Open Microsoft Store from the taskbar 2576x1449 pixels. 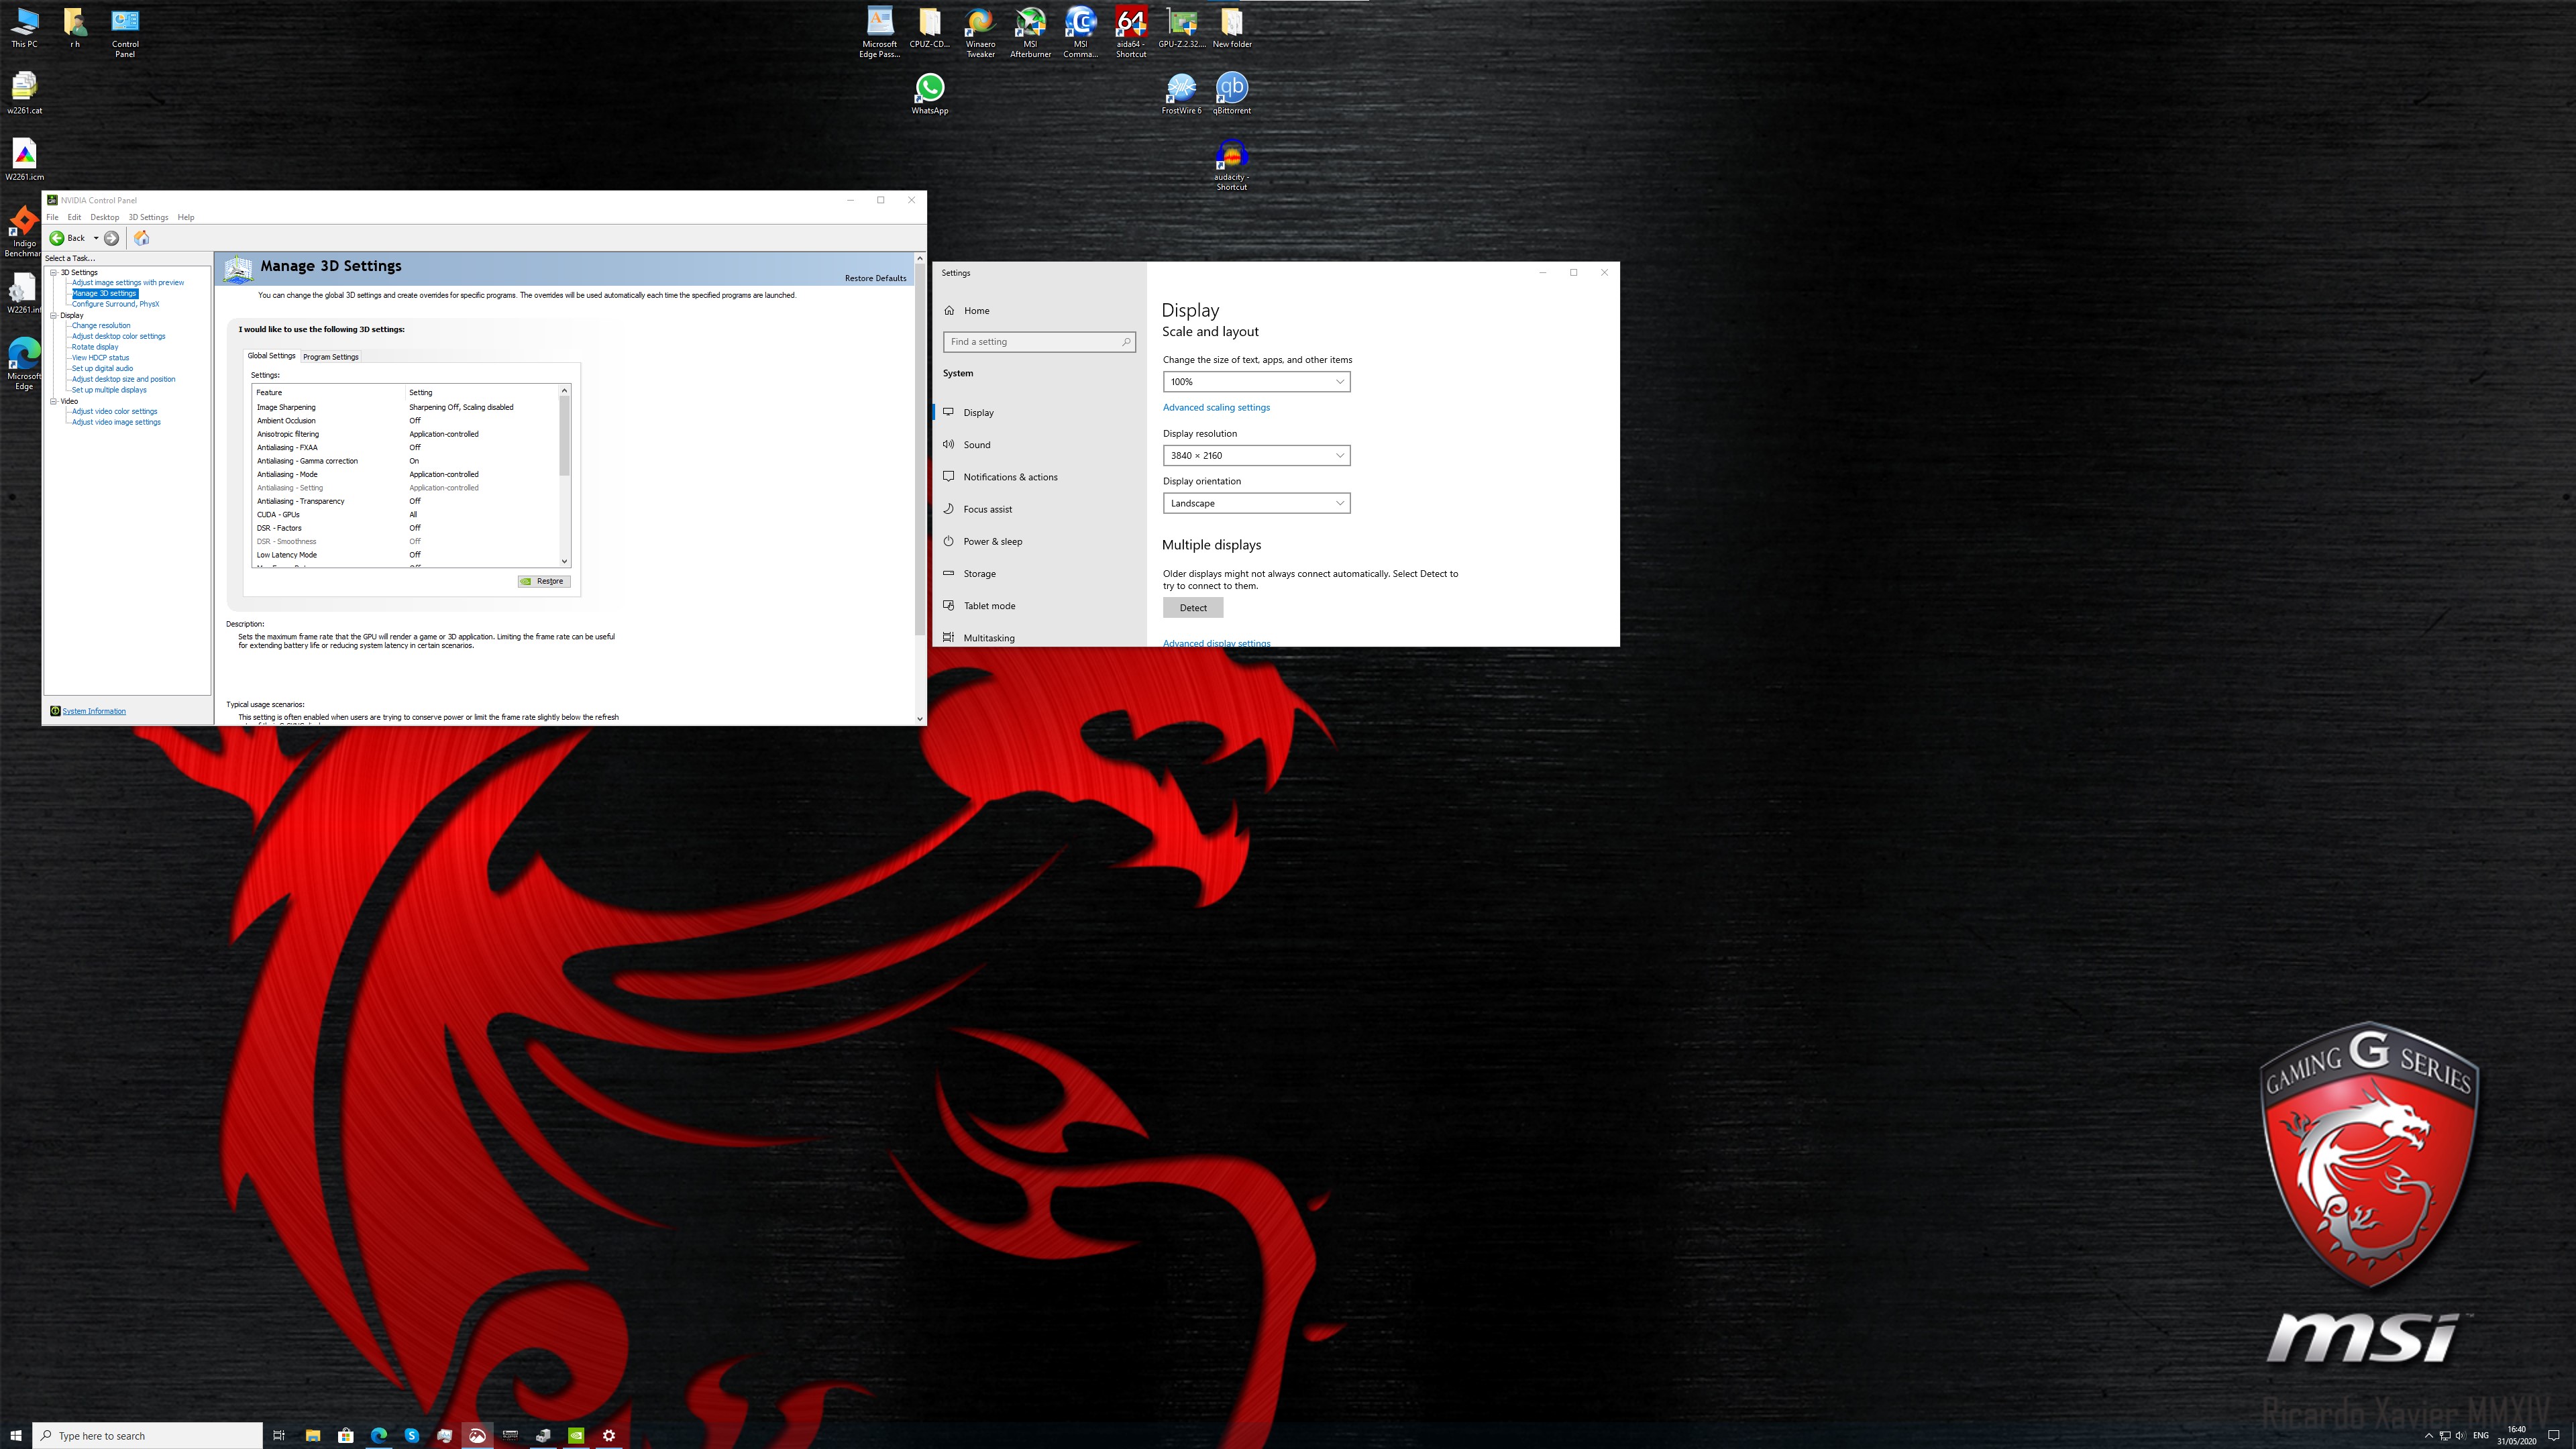[345, 1435]
